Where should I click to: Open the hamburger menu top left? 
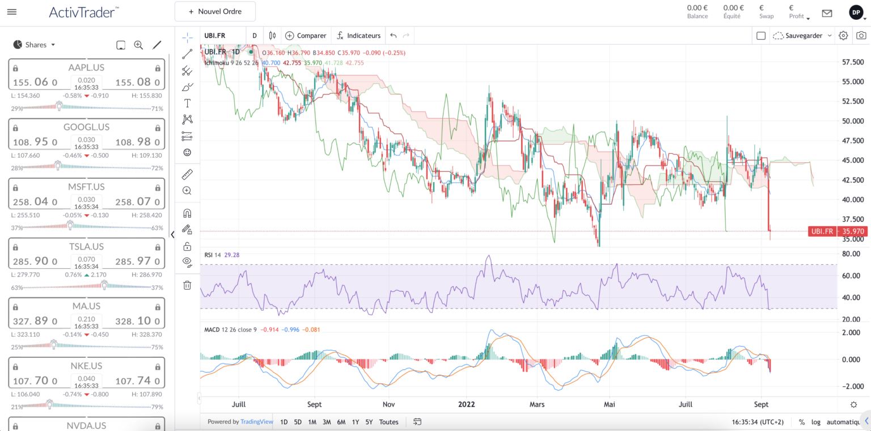click(x=11, y=11)
